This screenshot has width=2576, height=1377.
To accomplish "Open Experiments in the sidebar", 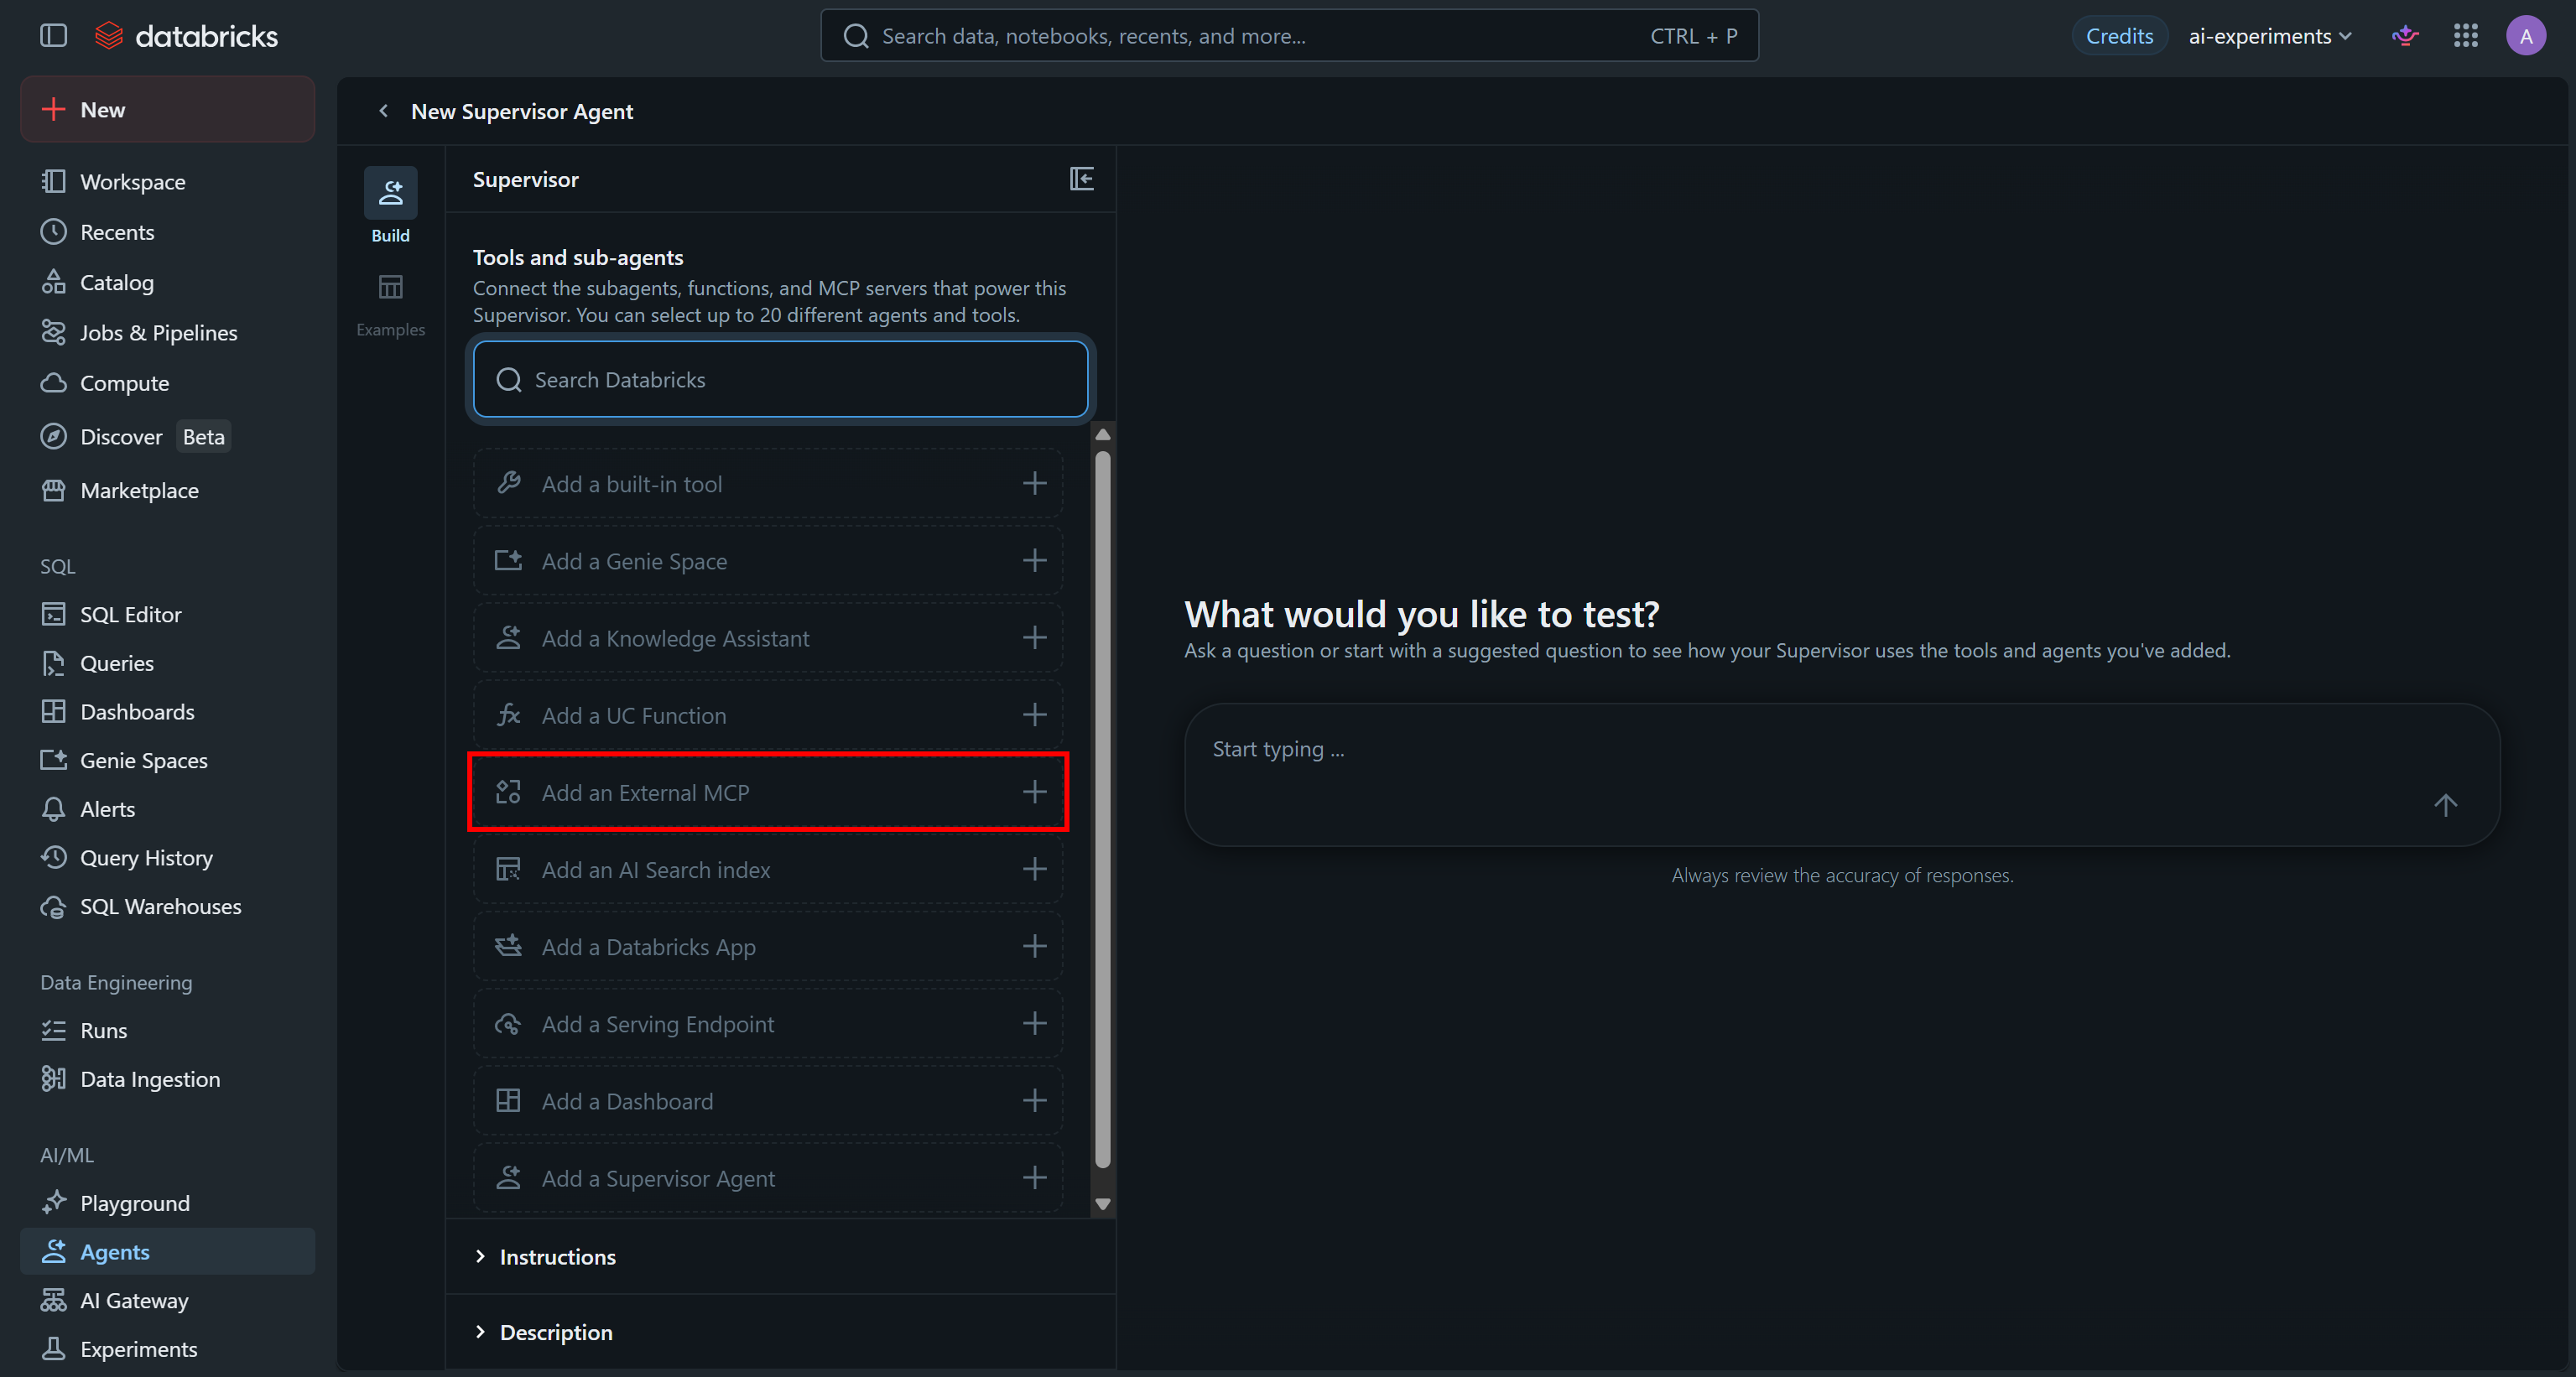I will point(167,1349).
